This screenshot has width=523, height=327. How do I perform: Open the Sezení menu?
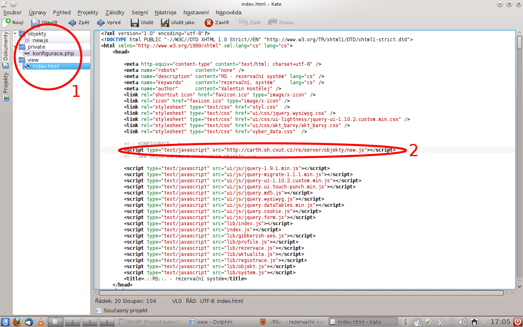[141, 13]
